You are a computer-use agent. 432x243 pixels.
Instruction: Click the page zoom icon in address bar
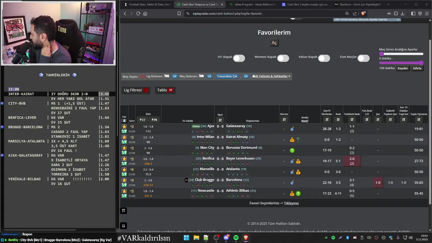click(x=347, y=13)
